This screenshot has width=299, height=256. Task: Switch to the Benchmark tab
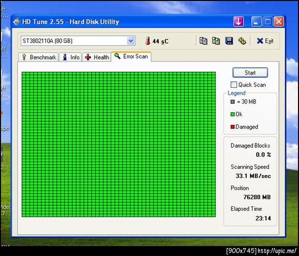point(38,57)
